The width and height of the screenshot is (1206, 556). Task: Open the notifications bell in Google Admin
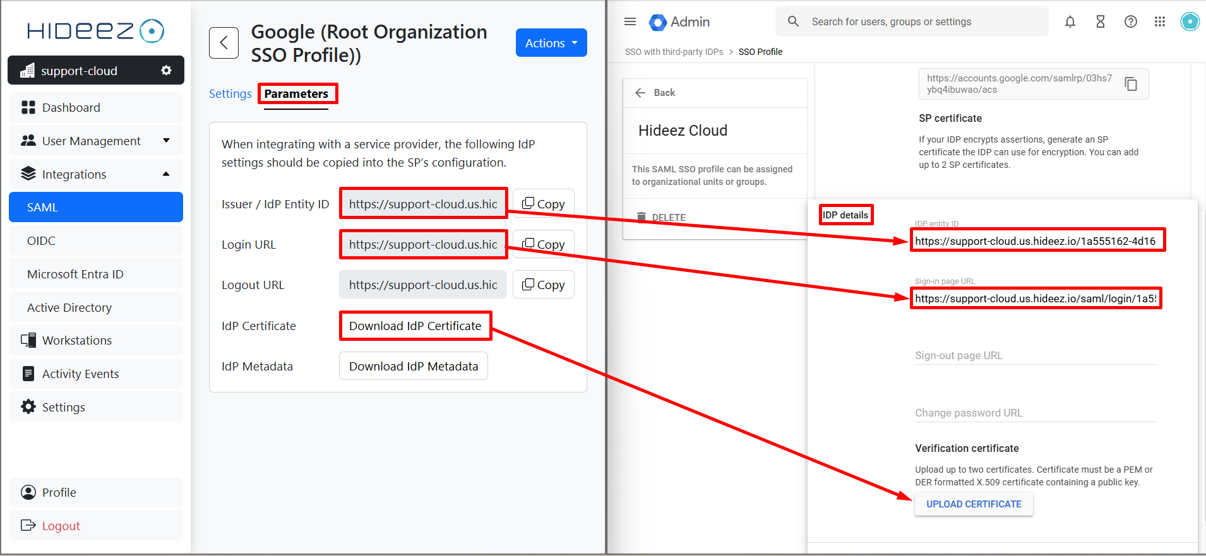pyautogui.click(x=1070, y=22)
